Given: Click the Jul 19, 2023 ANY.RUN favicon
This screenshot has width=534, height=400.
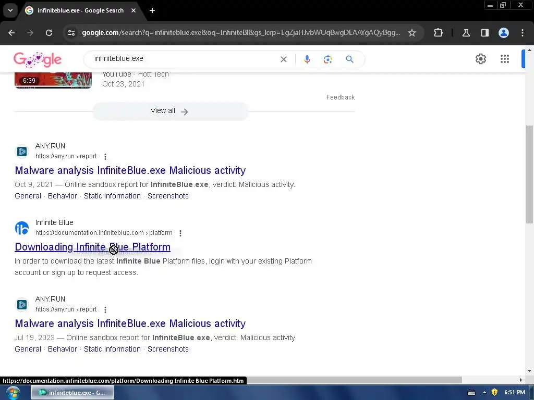Looking at the screenshot, I should (x=22, y=304).
